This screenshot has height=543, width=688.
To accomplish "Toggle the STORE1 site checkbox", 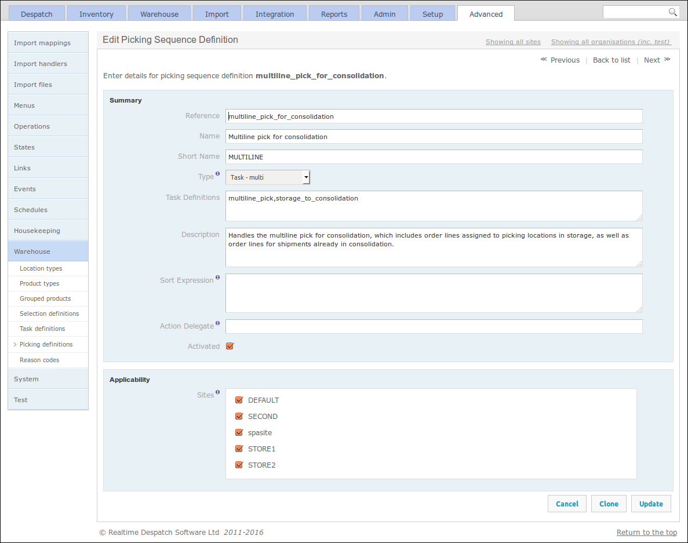I will [239, 449].
